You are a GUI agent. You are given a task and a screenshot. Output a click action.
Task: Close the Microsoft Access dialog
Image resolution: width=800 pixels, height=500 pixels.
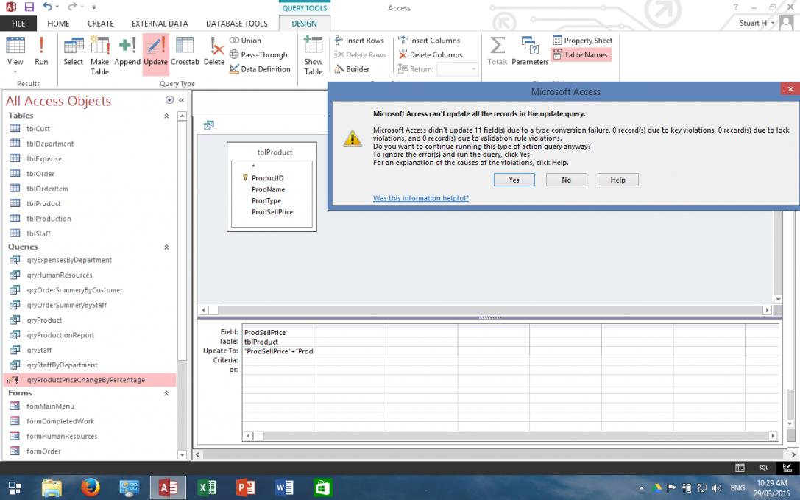point(790,89)
